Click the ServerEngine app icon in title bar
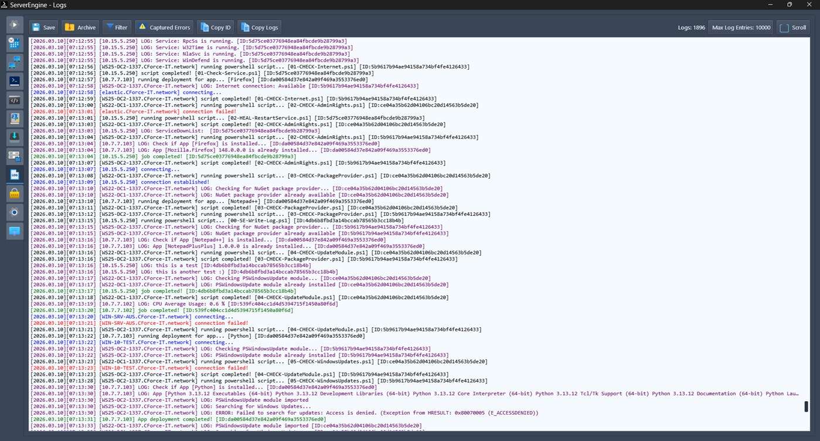This screenshot has height=441, width=820. coord(5,5)
